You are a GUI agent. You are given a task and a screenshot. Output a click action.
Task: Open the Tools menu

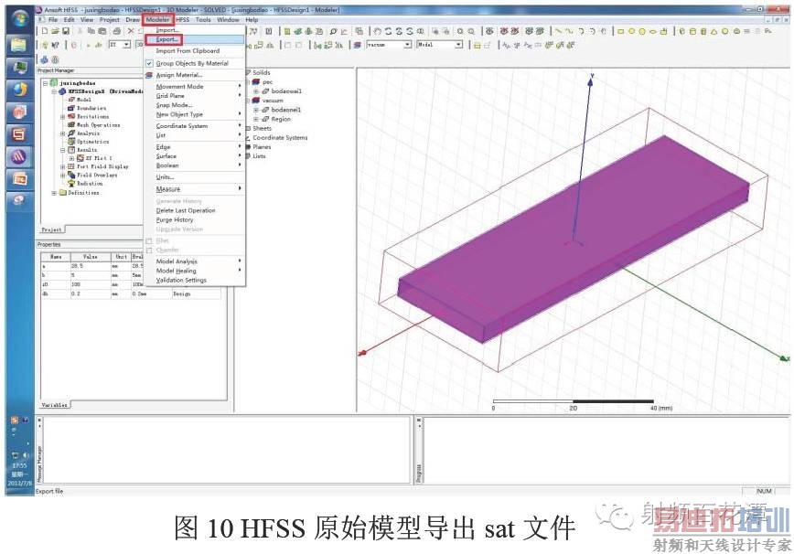(x=203, y=20)
